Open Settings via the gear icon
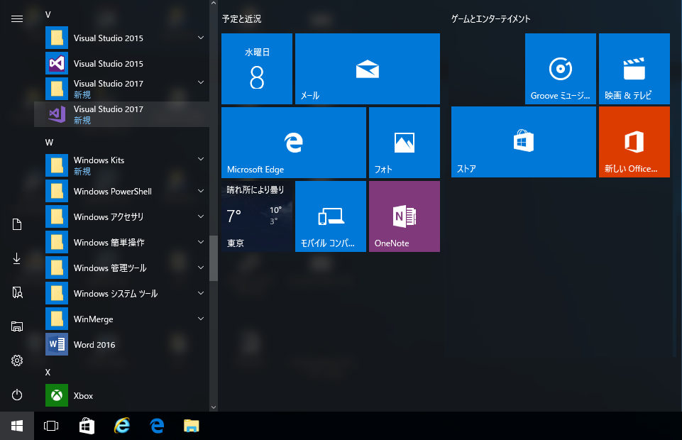 tap(17, 361)
